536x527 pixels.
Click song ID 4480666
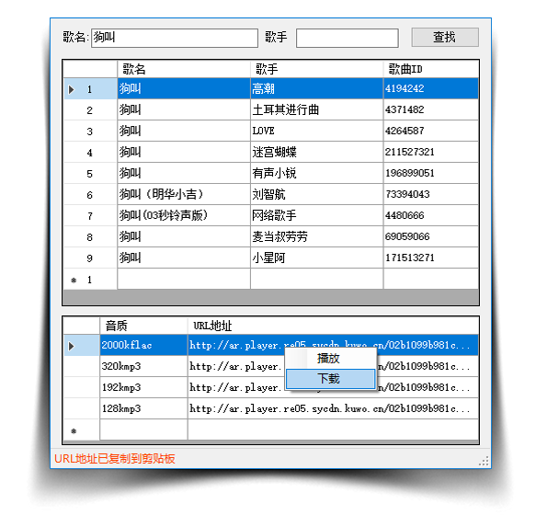pyautogui.click(x=430, y=216)
